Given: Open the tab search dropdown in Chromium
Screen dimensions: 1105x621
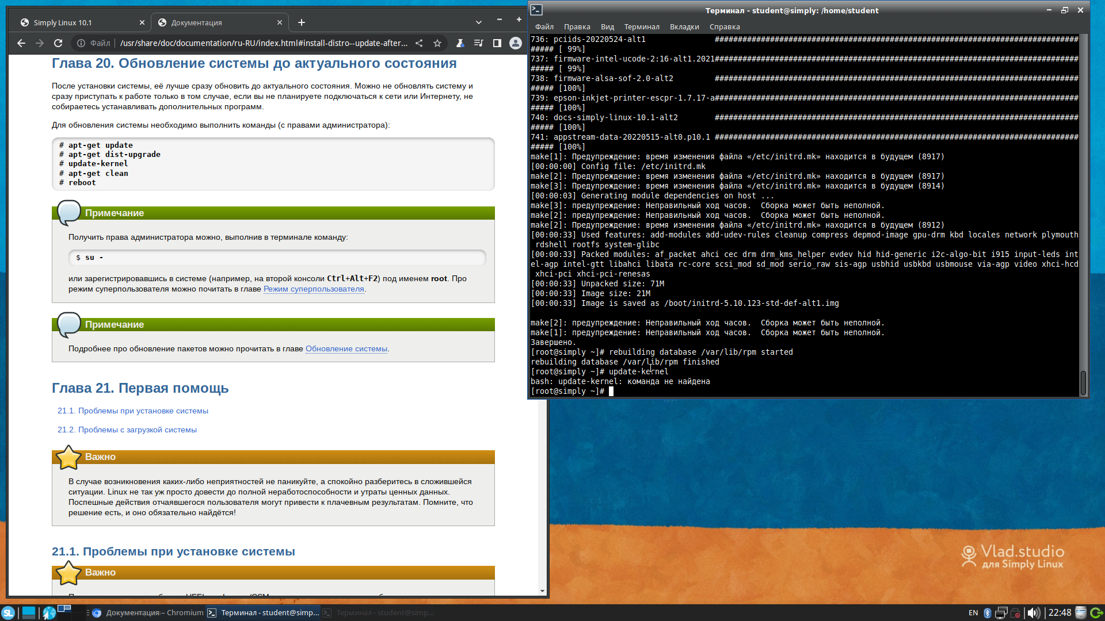Looking at the screenshot, I should [479, 22].
